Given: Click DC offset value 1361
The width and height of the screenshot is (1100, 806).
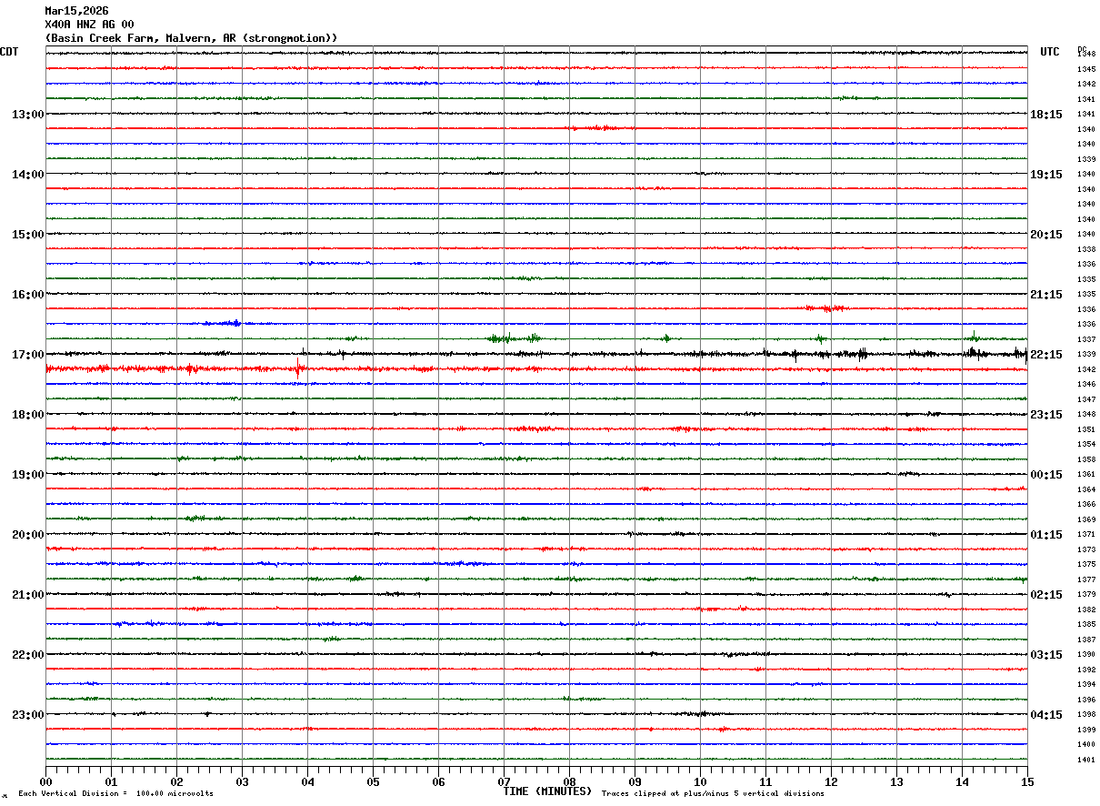Looking at the screenshot, I should point(1086,474).
